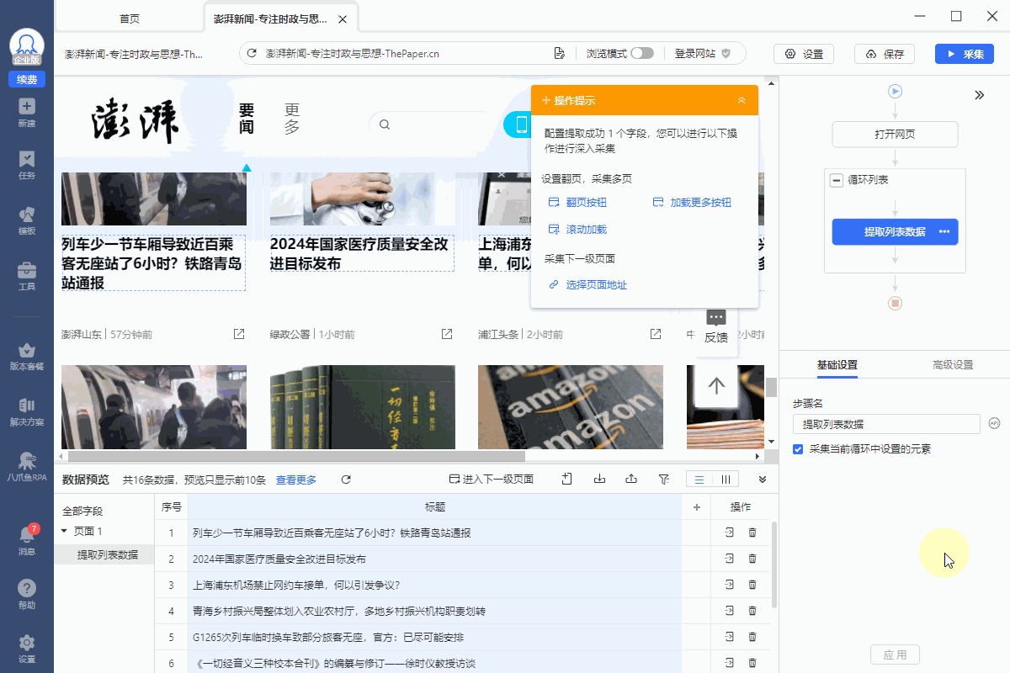1010x673 pixels.
Task: Collapse the right workflow panel with double arrow
Action: [x=980, y=95]
